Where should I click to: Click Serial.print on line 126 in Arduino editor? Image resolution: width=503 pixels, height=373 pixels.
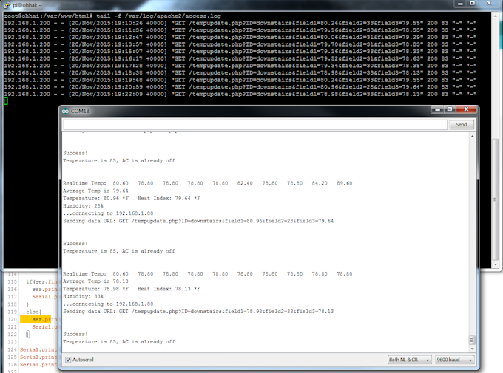[x=38, y=365]
